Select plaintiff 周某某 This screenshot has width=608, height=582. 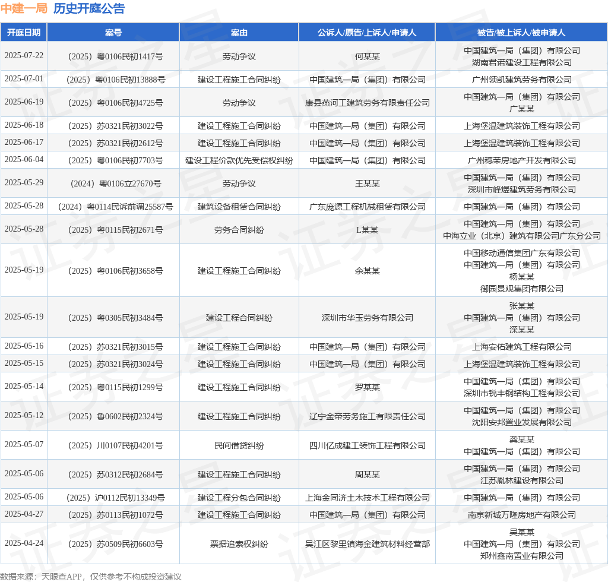[367, 474]
